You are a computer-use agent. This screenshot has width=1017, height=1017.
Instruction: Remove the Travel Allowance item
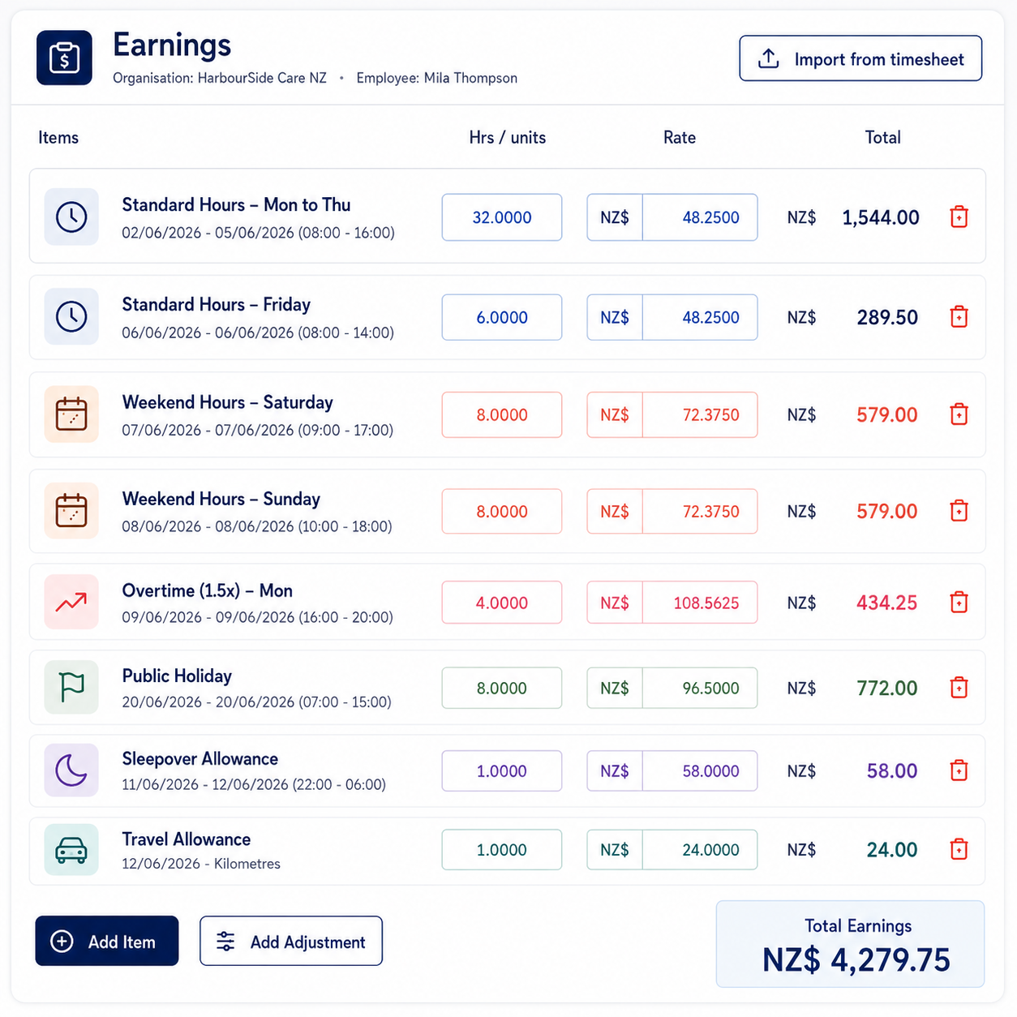point(959,850)
